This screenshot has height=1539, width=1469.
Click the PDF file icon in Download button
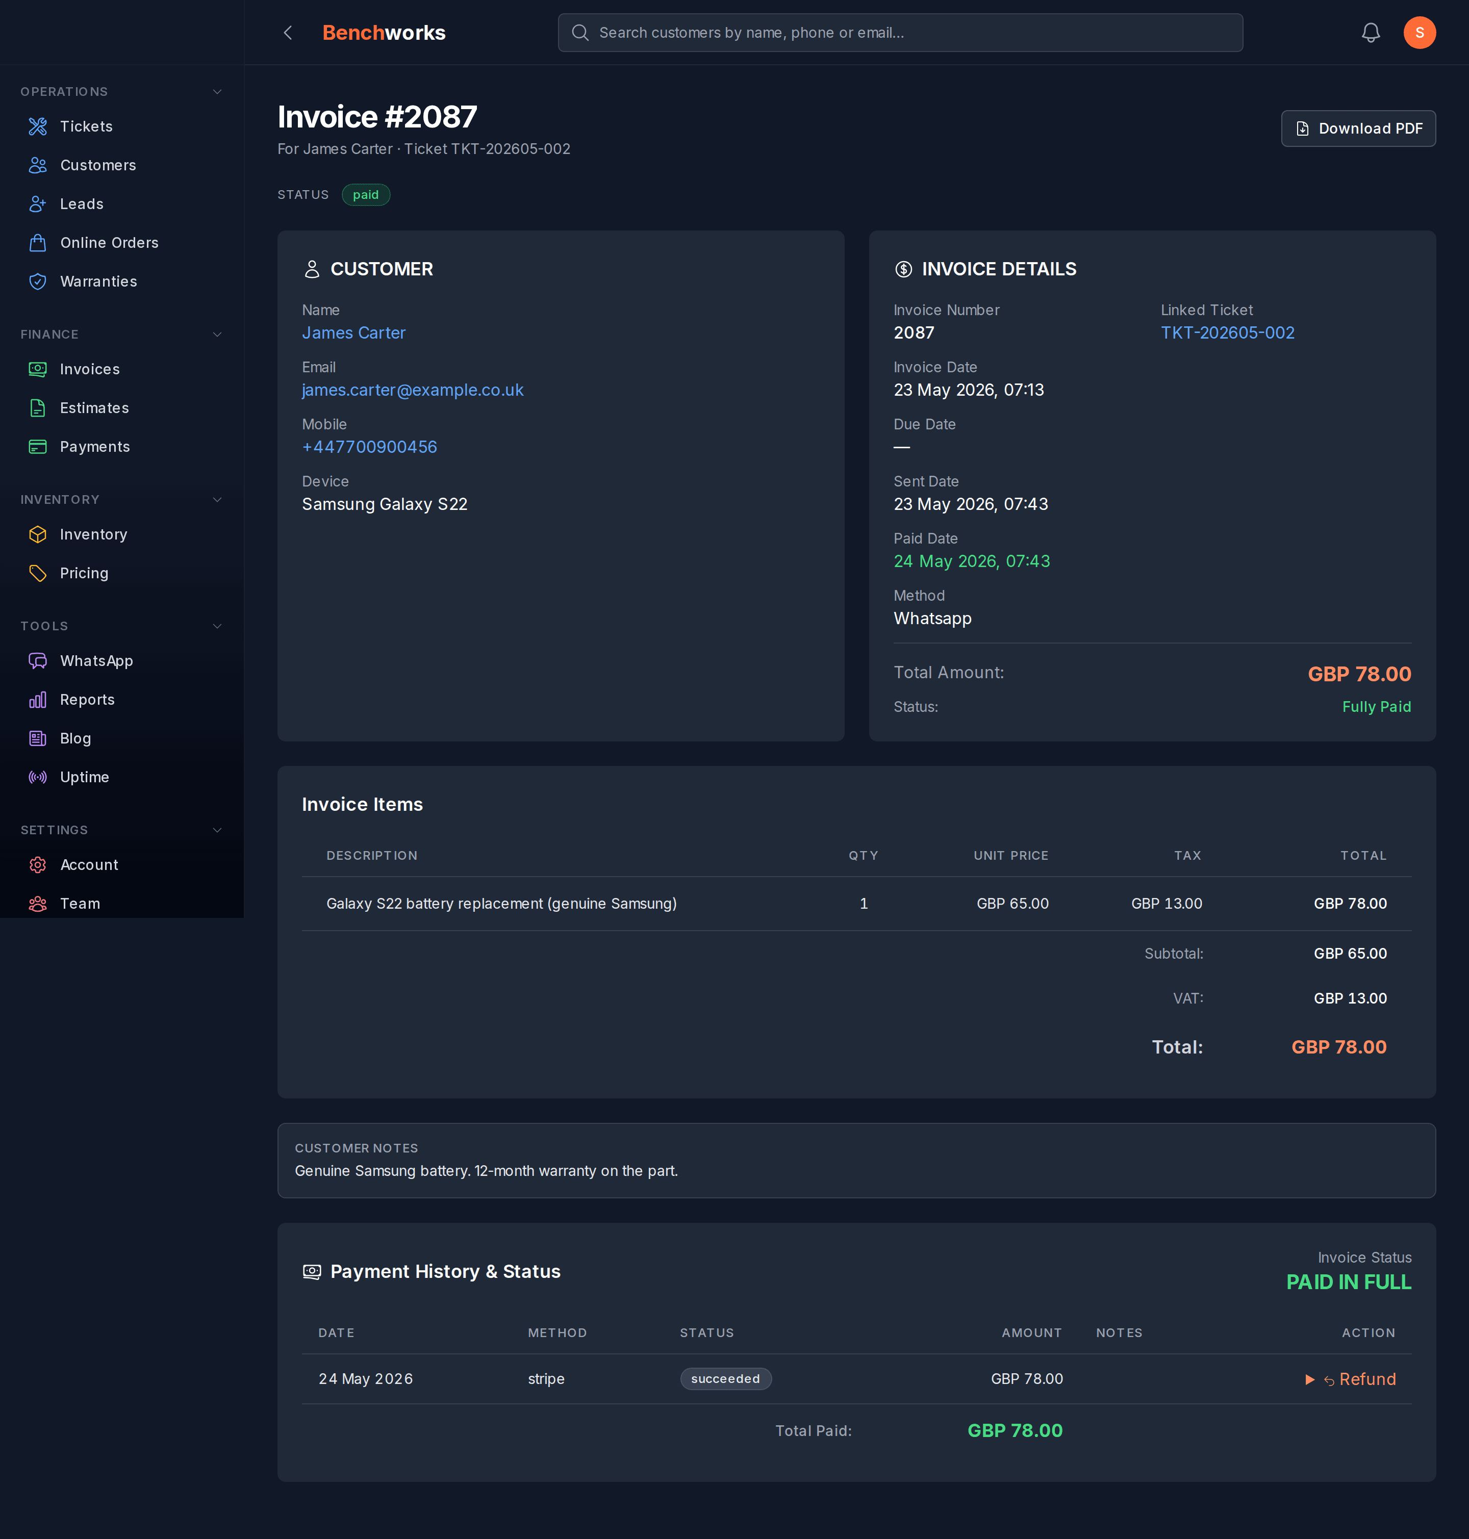coord(1302,129)
